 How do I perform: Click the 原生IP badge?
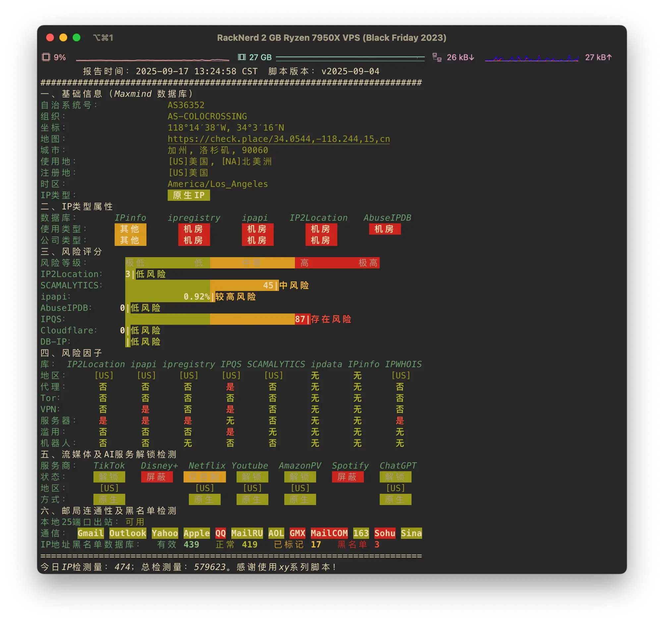pos(189,195)
